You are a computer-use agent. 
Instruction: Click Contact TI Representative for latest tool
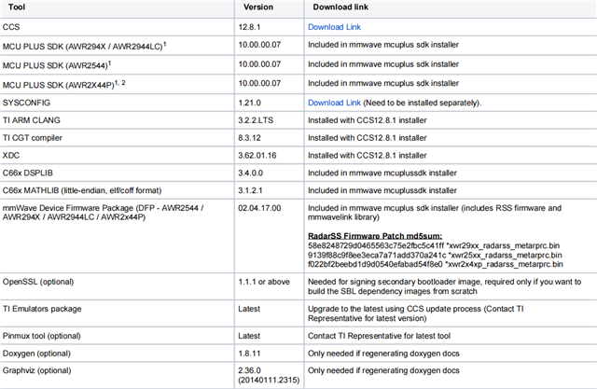coord(380,336)
